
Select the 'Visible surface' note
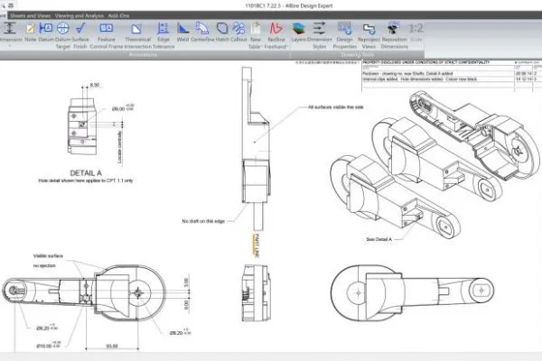(x=48, y=256)
